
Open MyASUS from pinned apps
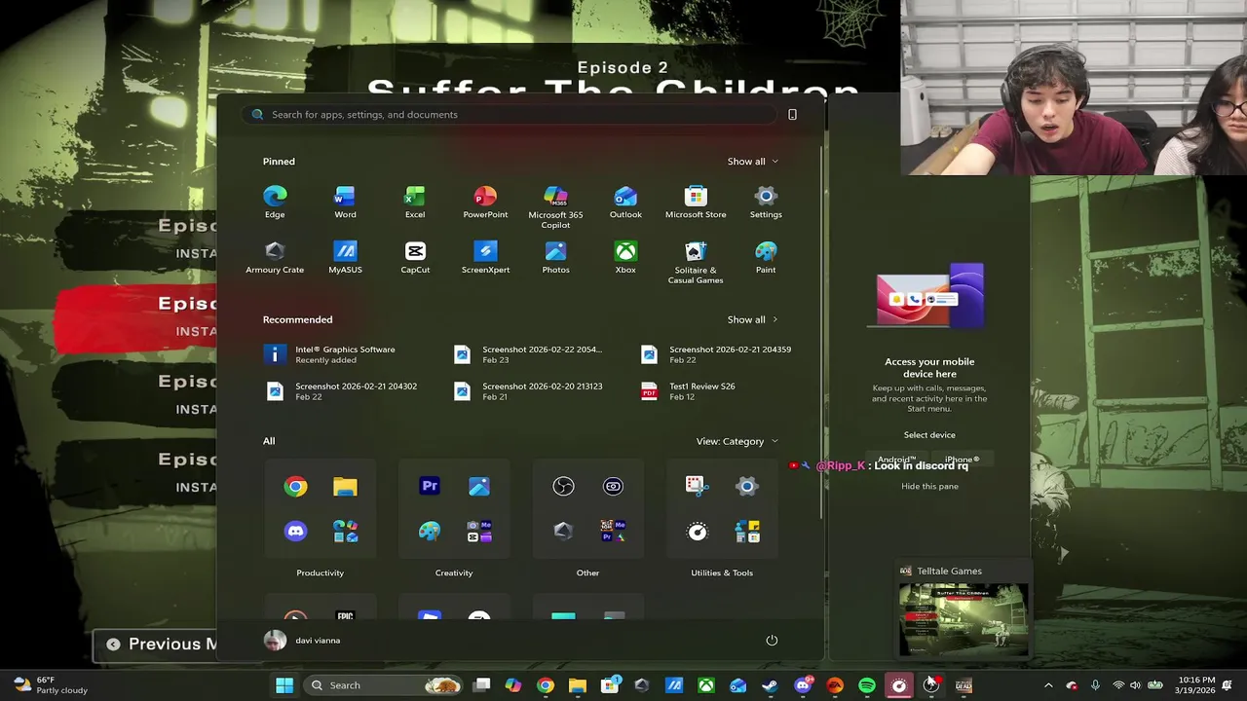tap(345, 258)
